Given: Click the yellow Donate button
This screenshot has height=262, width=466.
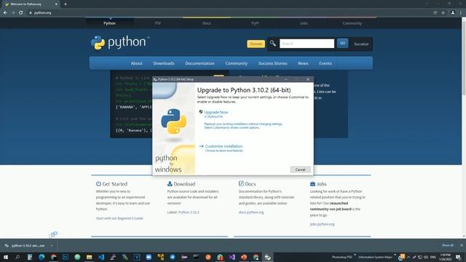Looking at the screenshot, I should (256, 44).
